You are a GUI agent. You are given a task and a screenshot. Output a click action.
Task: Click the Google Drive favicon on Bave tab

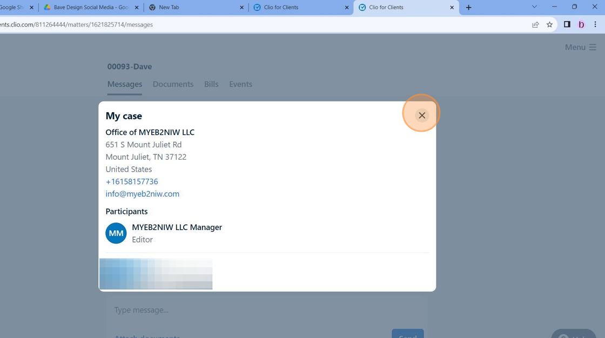47,8
